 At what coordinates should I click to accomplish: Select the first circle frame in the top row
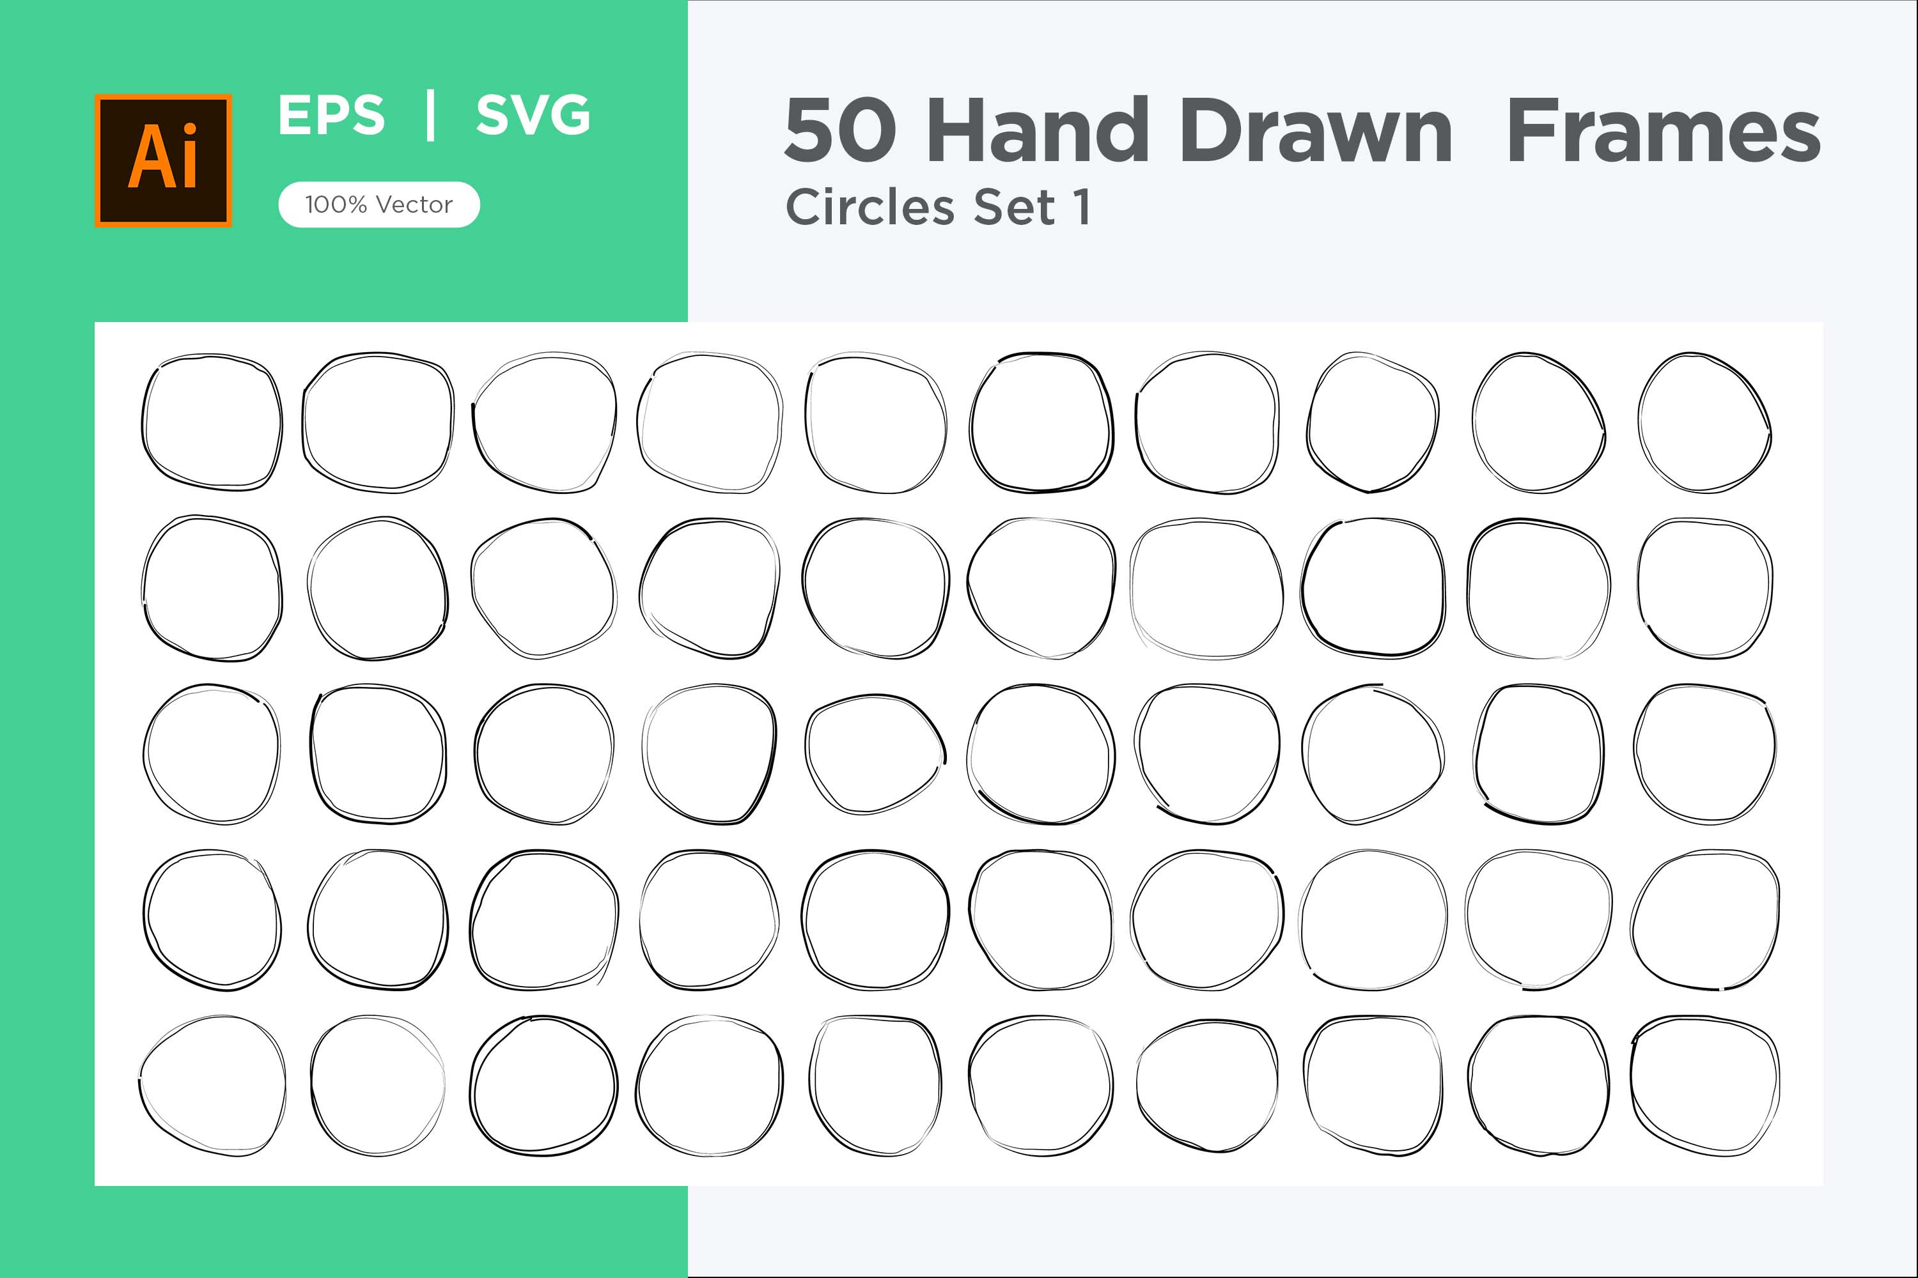tap(212, 422)
